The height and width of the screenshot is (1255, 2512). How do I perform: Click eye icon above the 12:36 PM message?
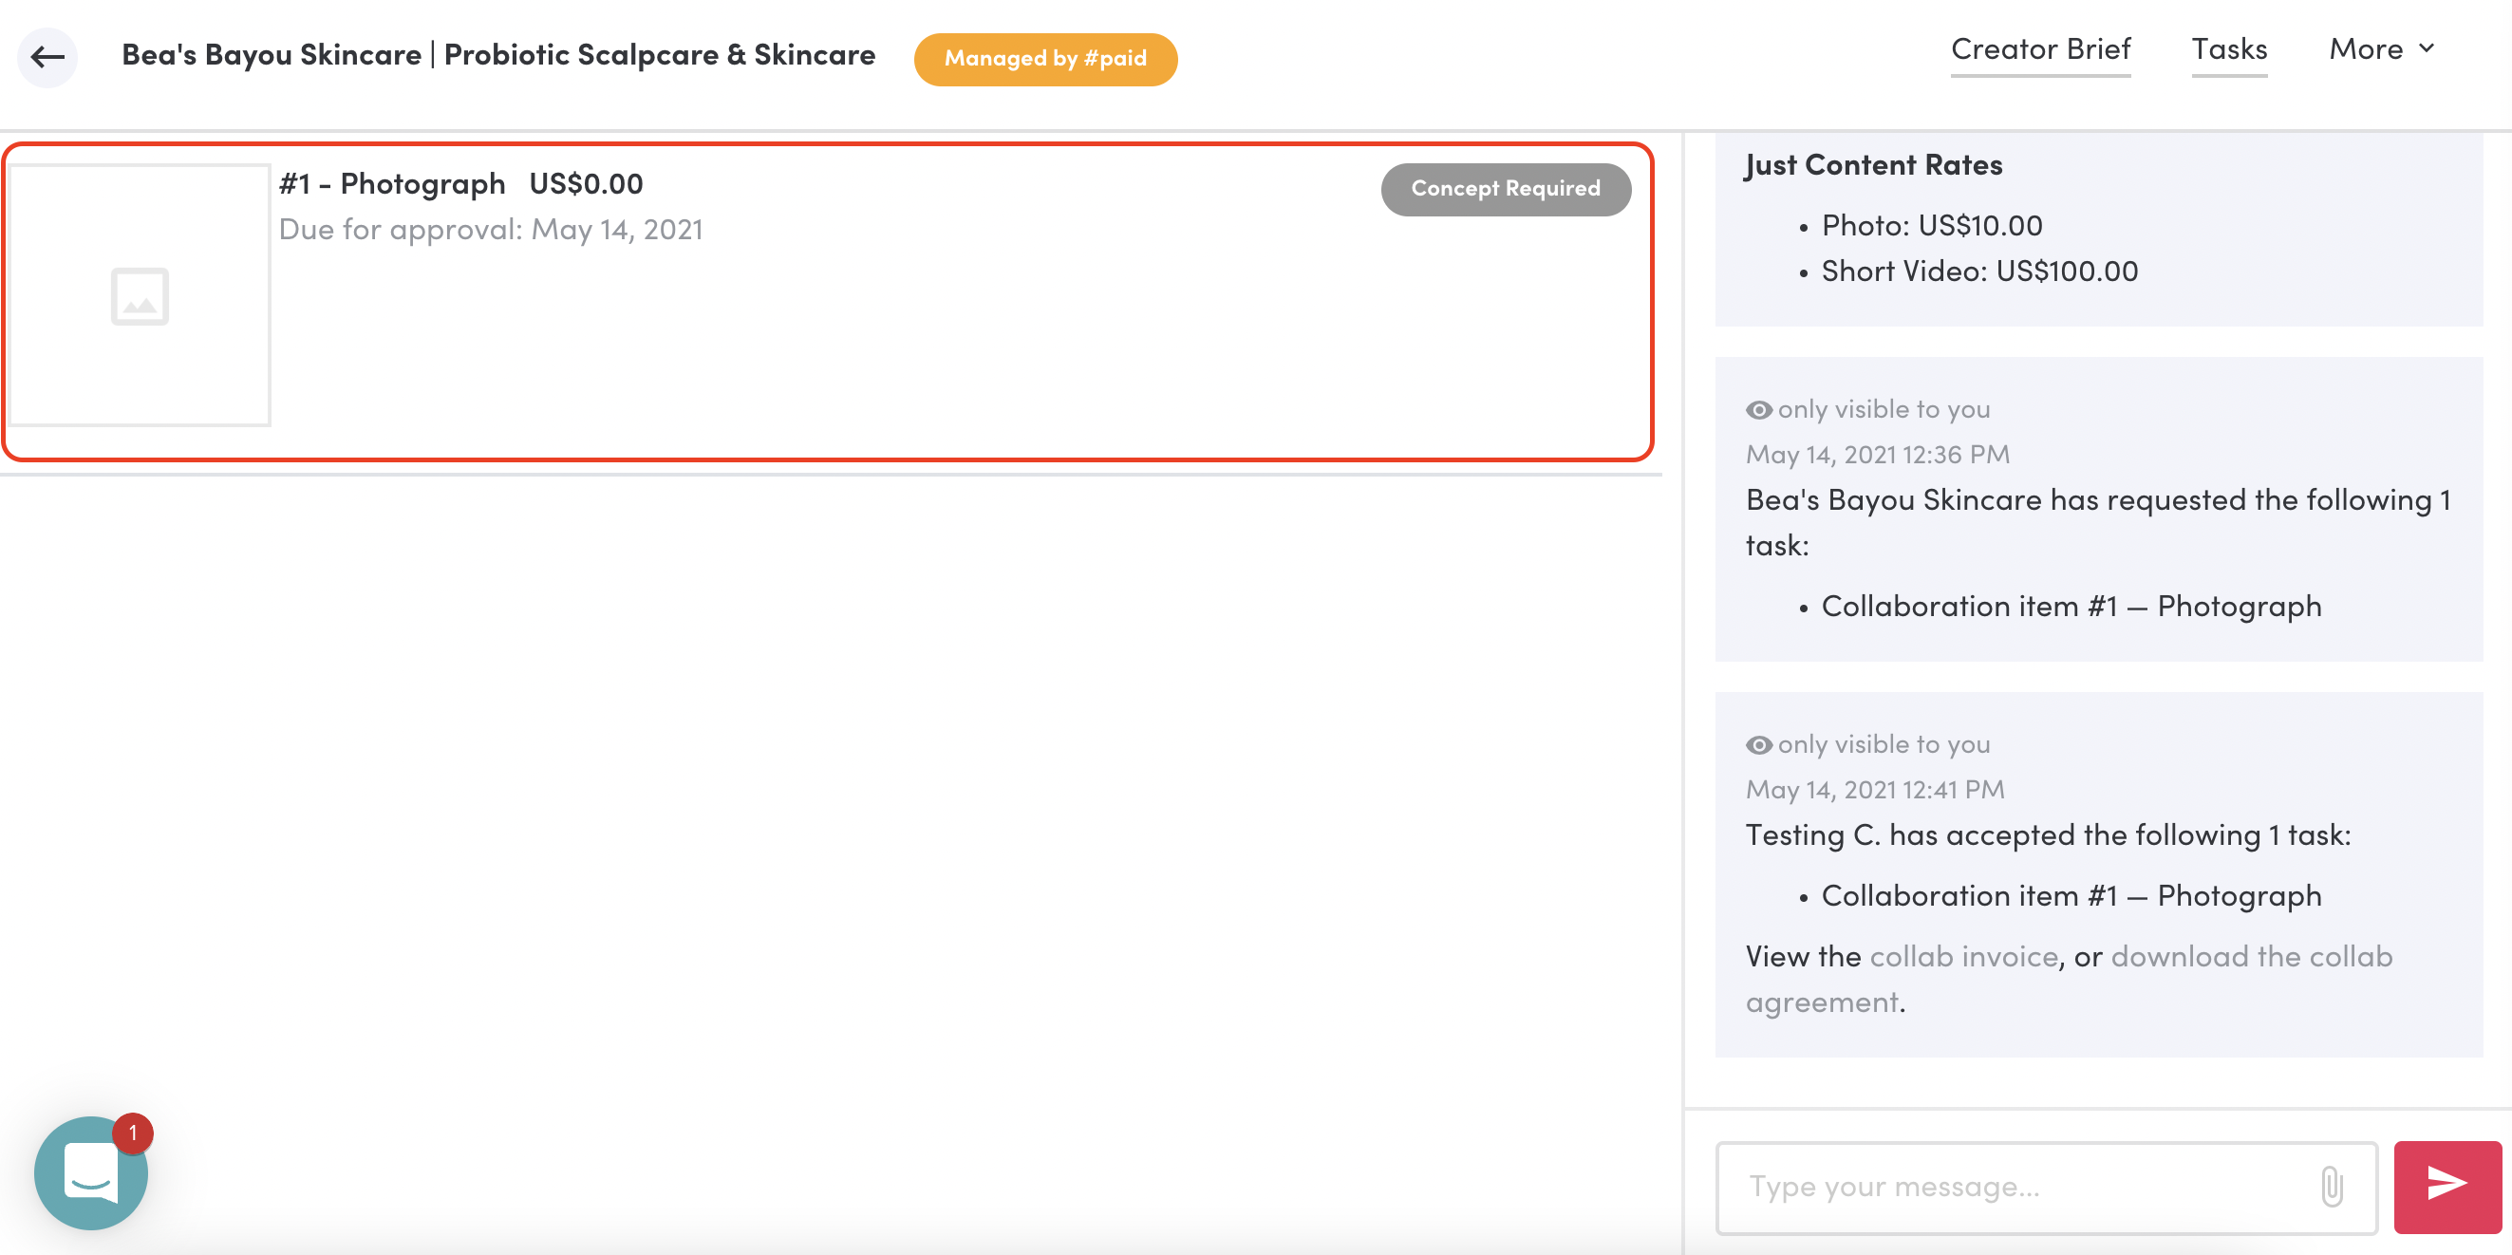(x=1759, y=409)
